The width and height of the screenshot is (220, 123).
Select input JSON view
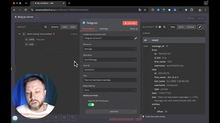(x=73, y=27)
